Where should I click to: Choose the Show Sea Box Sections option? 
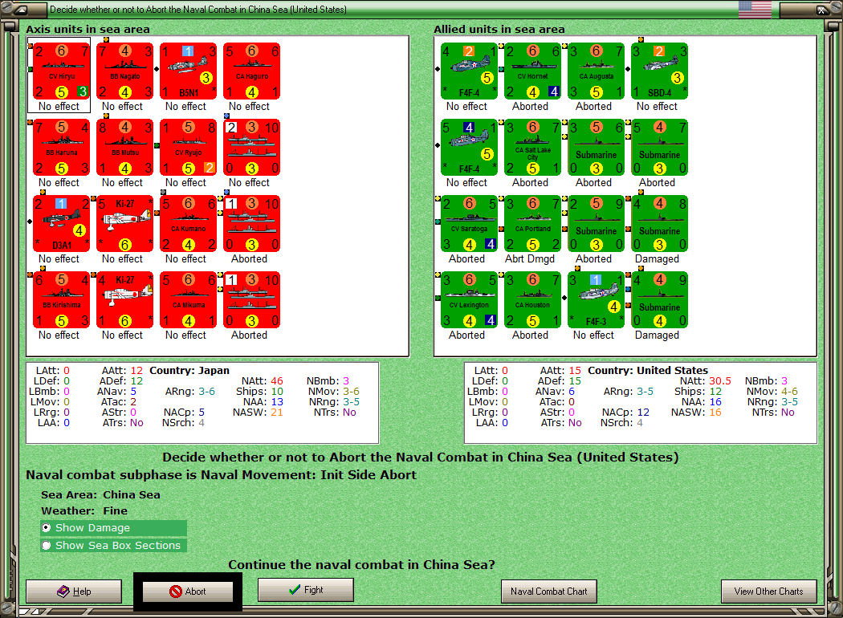[113, 546]
